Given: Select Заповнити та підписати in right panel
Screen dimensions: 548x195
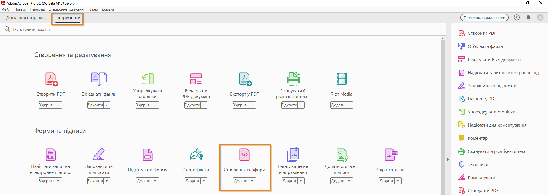Looking at the screenshot, I should 487,86.
